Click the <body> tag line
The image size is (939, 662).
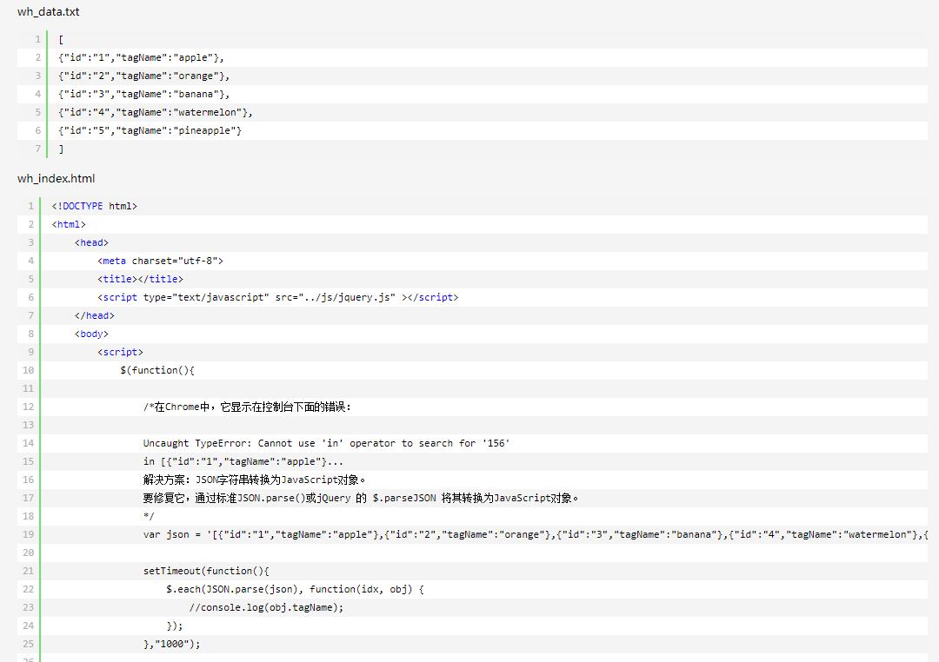(91, 334)
